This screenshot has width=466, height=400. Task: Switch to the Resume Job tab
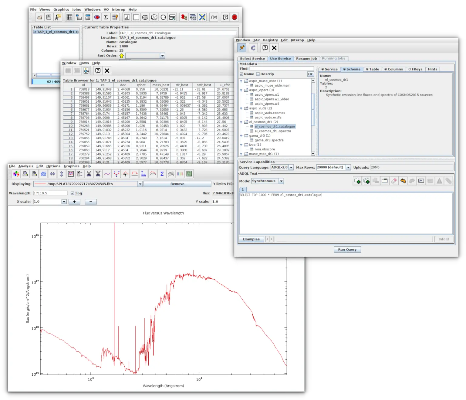[x=306, y=59]
